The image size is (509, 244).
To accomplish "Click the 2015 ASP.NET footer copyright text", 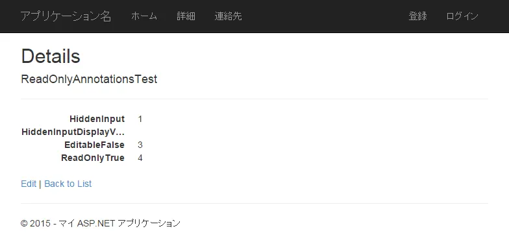I will pos(100,223).
